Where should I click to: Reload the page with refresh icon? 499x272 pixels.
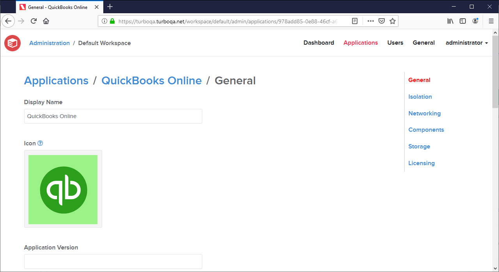click(x=34, y=21)
